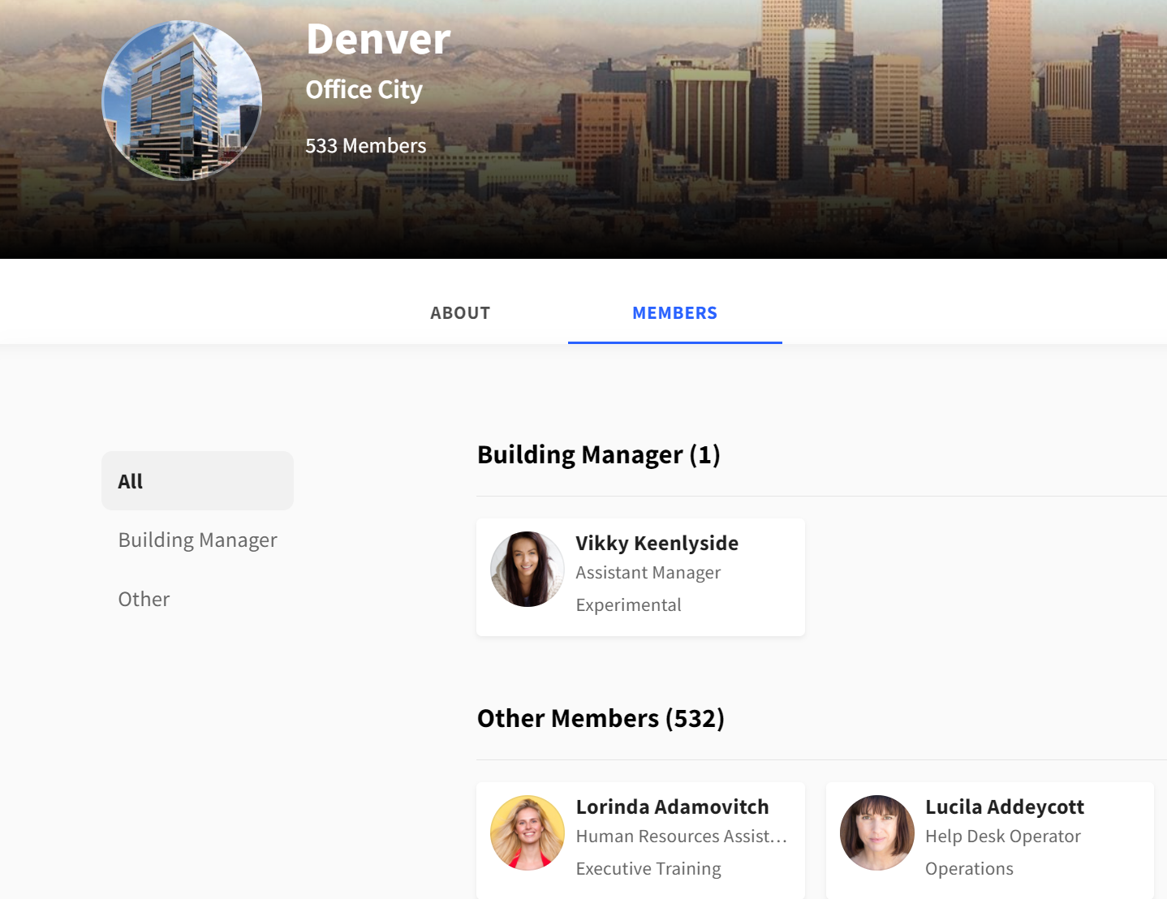
Task: Click the 533 Members count text
Action: click(x=365, y=146)
